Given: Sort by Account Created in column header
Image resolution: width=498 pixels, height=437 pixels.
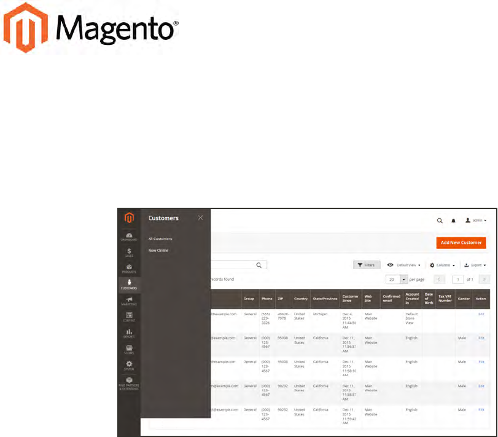Looking at the screenshot, I should tap(413, 299).
